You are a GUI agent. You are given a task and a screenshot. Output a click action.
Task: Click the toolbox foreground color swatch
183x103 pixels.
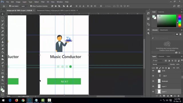coord(2,90)
